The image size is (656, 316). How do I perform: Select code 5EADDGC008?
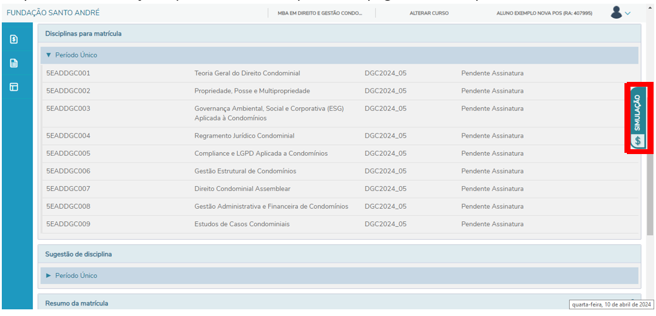(68, 206)
